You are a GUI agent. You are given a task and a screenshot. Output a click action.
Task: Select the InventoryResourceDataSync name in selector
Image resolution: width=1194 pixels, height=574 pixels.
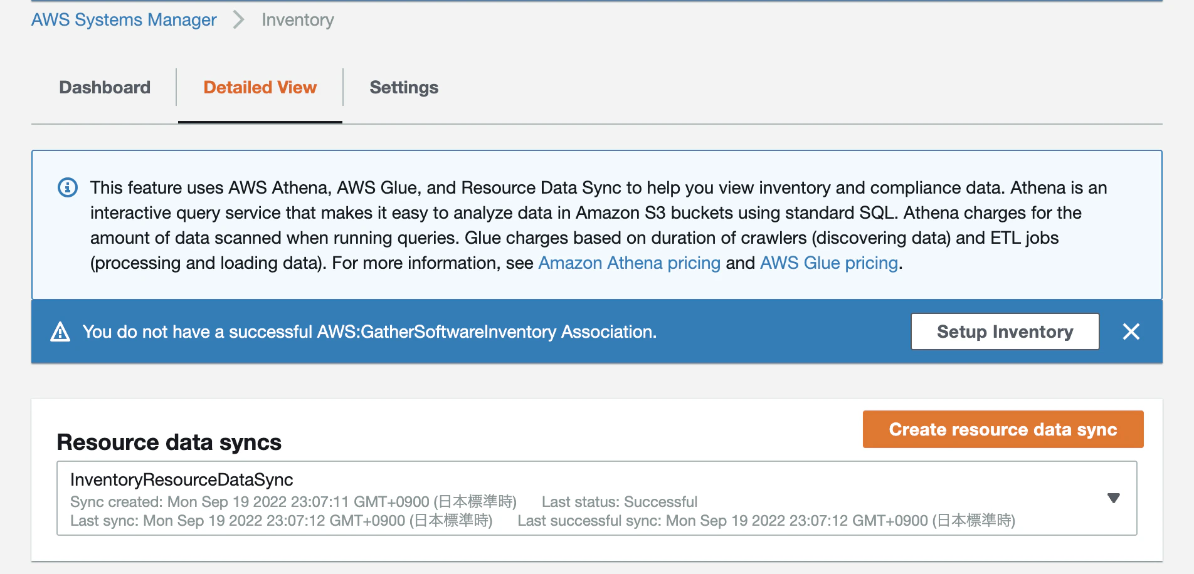182,479
